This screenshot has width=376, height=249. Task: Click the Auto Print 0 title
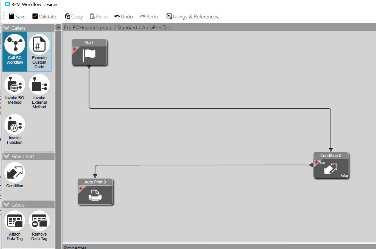pos(95,182)
